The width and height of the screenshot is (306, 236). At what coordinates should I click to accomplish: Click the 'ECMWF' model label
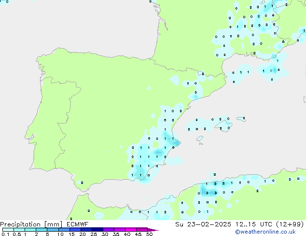click(78, 224)
